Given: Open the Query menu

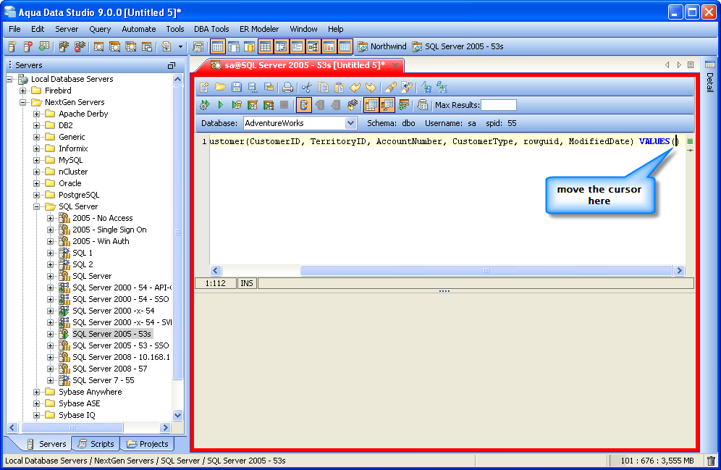Looking at the screenshot, I should pyautogui.click(x=100, y=29).
